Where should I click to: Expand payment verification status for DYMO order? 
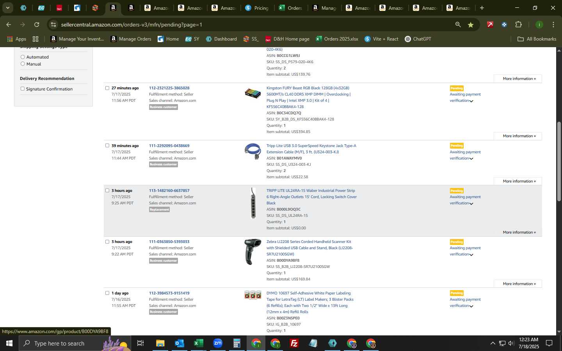(471, 306)
